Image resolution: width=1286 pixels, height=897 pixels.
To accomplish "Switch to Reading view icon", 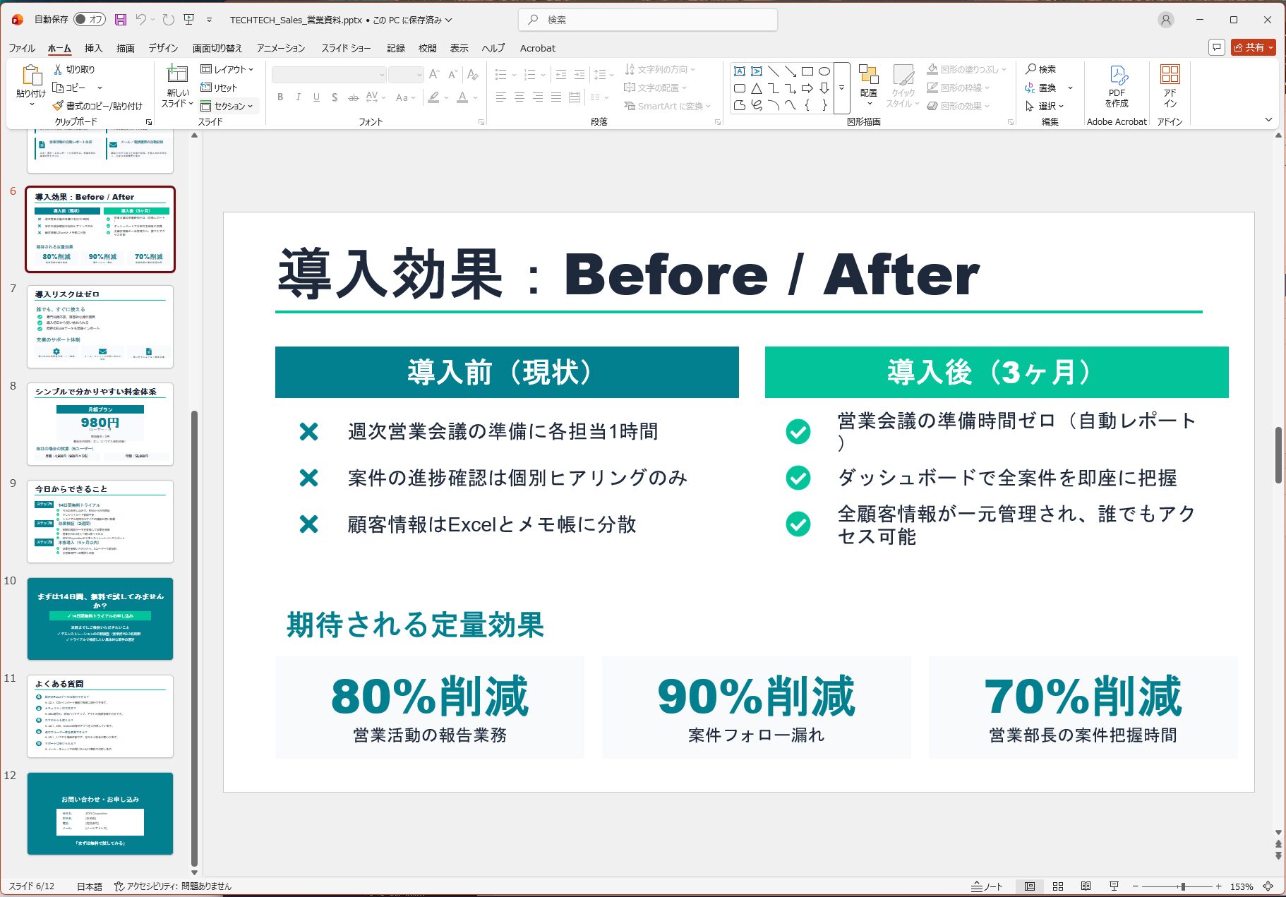I will click(1086, 886).
